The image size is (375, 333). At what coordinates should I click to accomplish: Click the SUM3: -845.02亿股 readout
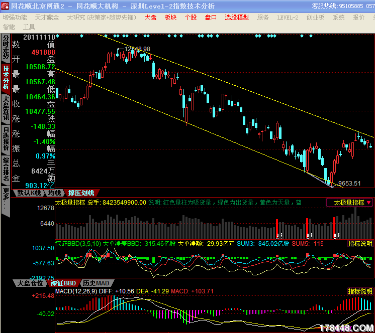(263, 244)
